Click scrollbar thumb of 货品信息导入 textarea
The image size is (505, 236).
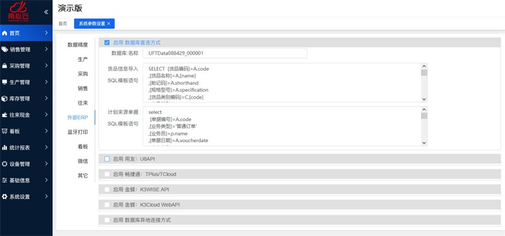click(424, 73)
